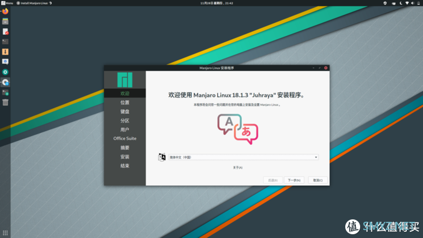Open the clock and calendar in top bar
The image size is (423, 238).
[216, 3]
